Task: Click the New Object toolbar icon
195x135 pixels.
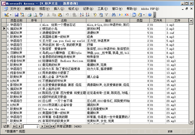Action: (x=140, y=15)
